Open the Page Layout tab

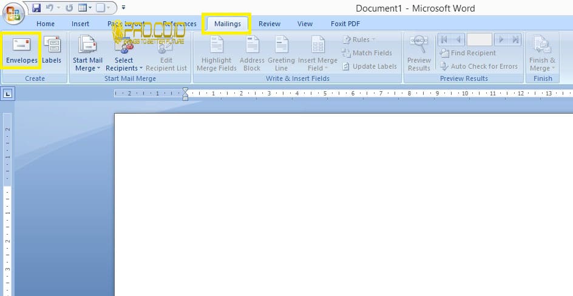tap(126, 24)
